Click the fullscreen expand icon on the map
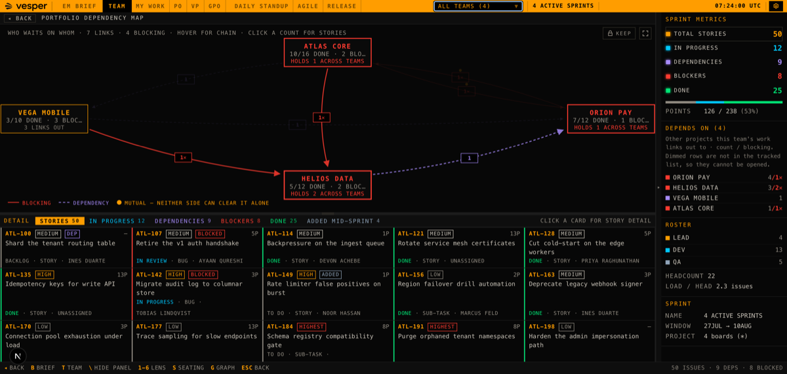The height and width of the screenshot is (374, 787). click(645, 33)
